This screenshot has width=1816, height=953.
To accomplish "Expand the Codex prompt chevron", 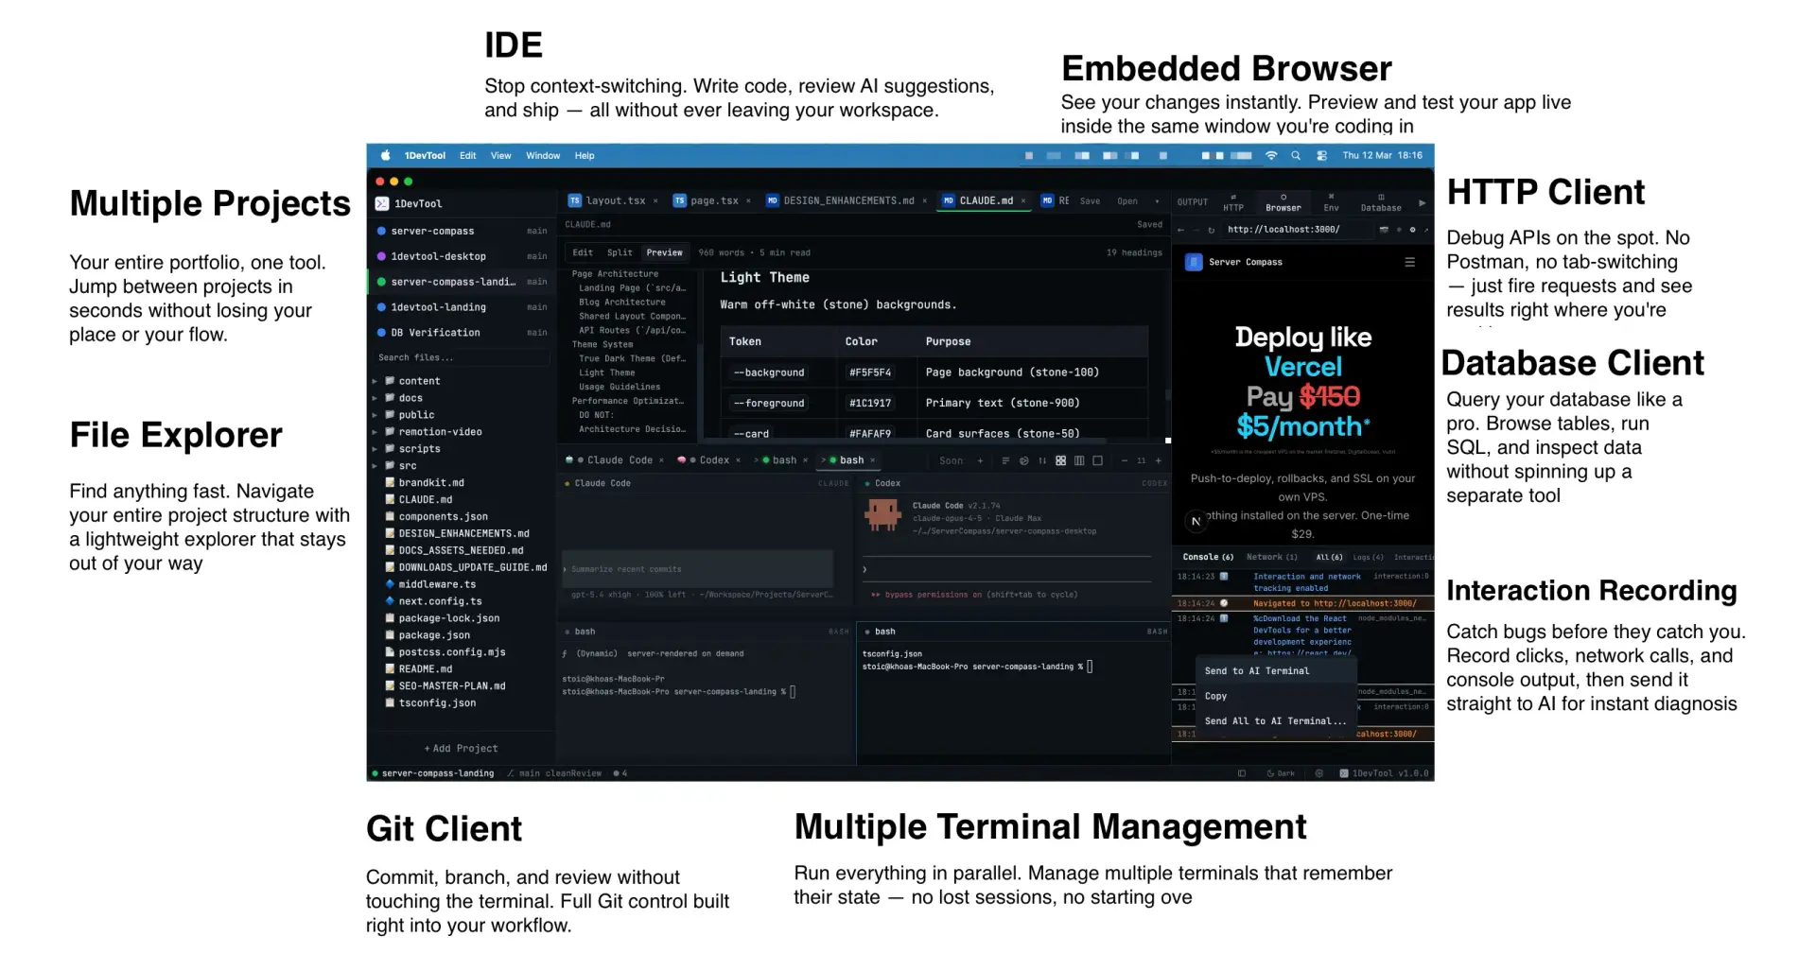I will (864, 569).
